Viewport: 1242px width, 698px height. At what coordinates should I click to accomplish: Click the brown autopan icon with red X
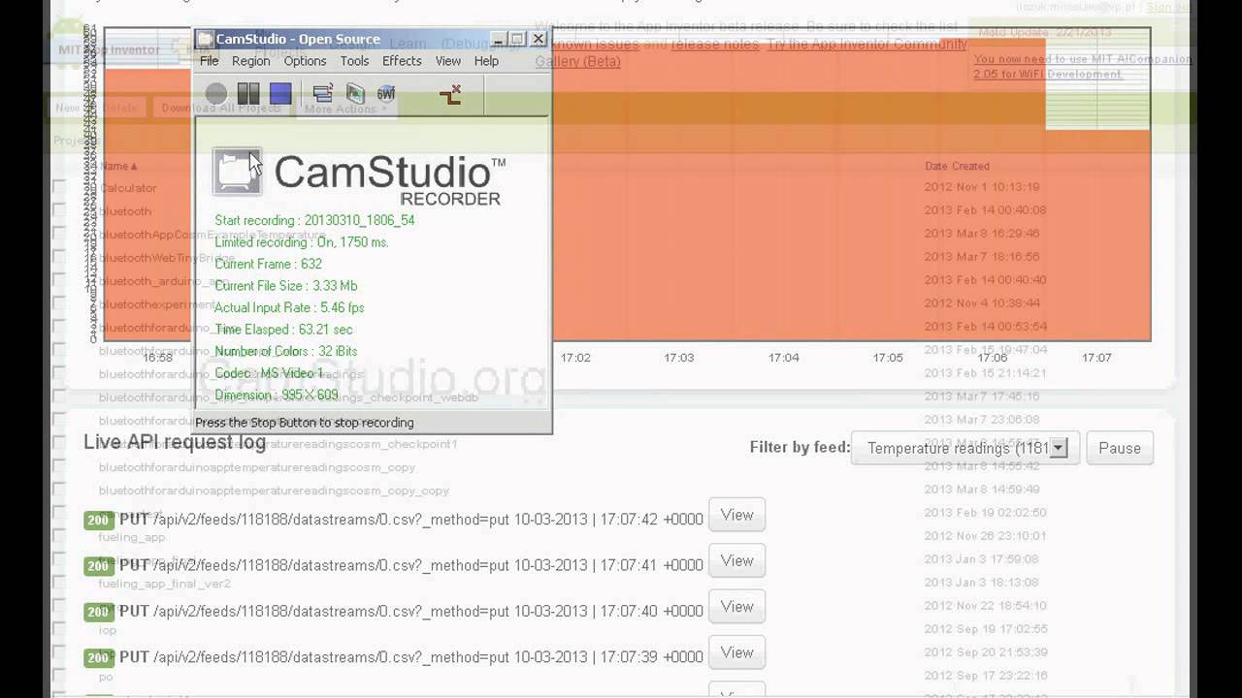tap(450, 94)
